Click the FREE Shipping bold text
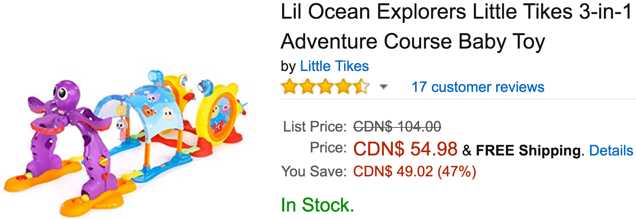 pyautogui.click(x=528, y=151)
